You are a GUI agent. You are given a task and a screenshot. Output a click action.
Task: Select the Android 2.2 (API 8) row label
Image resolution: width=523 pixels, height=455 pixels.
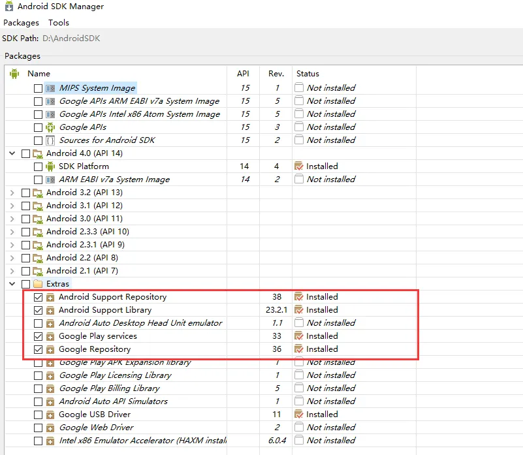(x=82, y=258)
